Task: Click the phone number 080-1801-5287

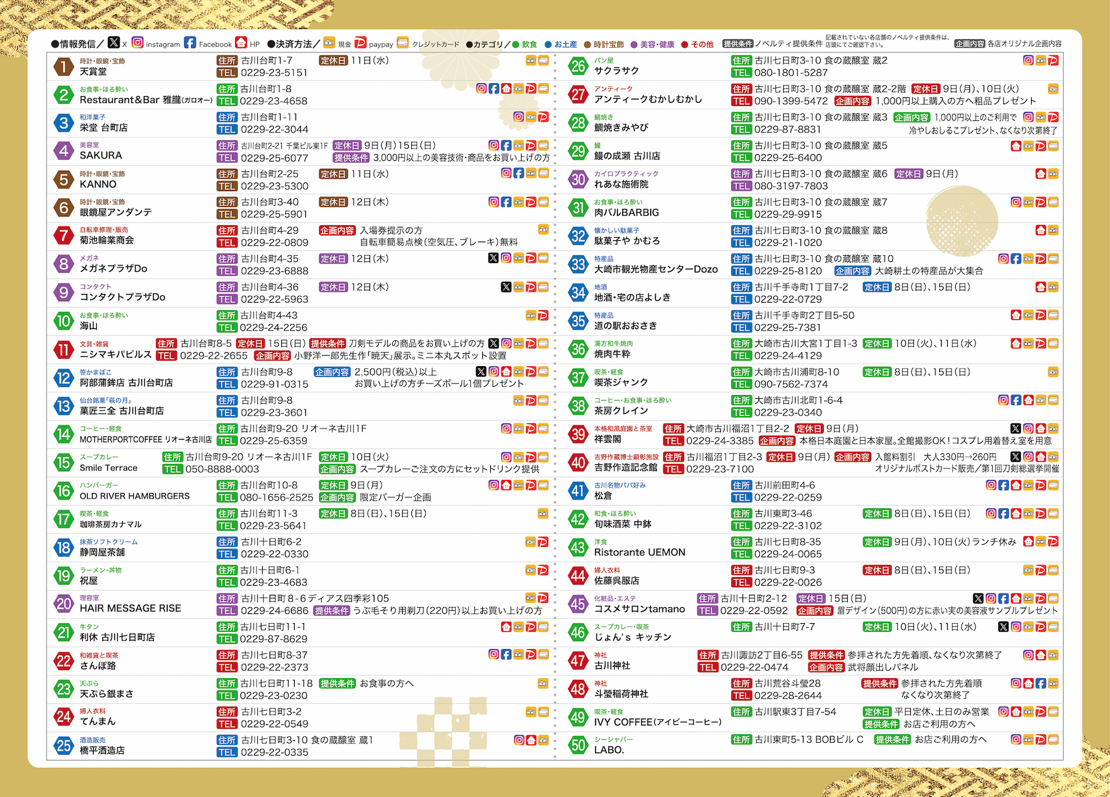Action: coord(791,73)
